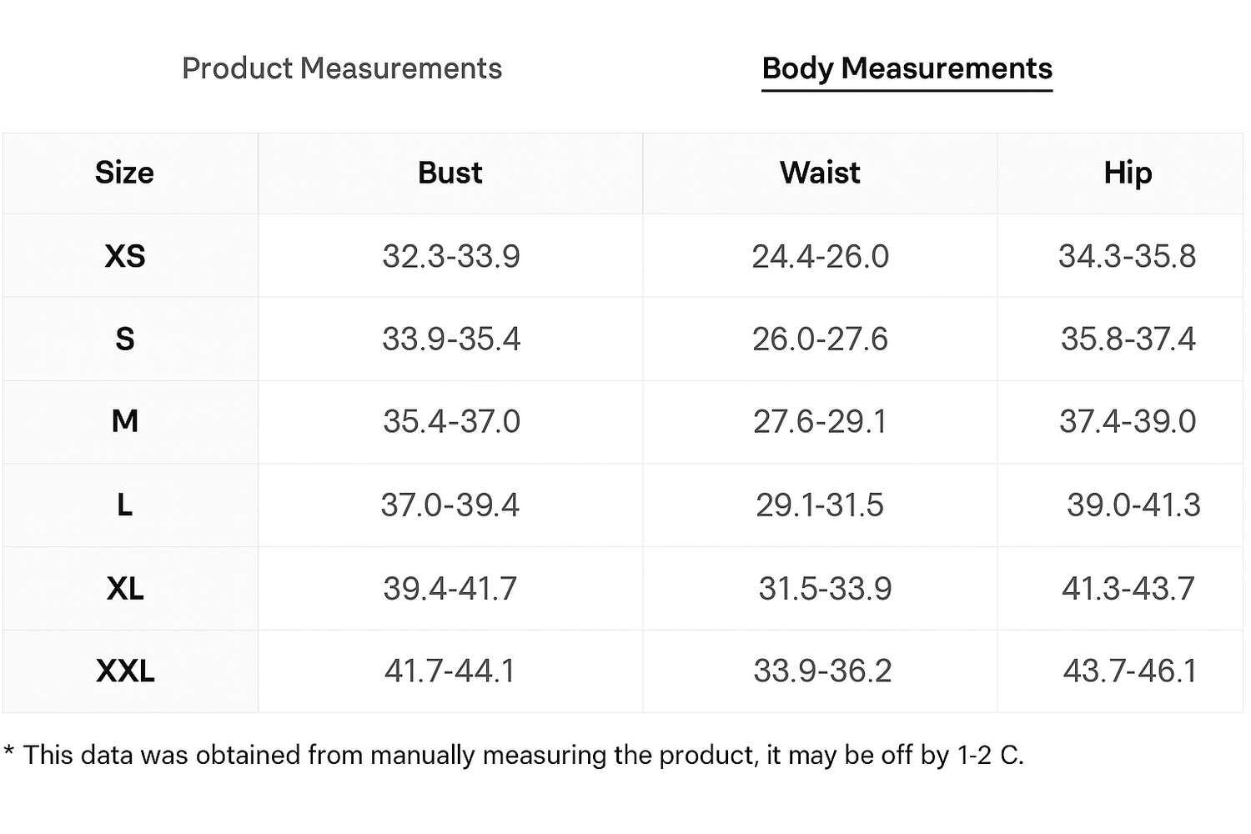Click the Size column header
The width and height of the screenshot is (1251, 834).
tap(124, 173)
